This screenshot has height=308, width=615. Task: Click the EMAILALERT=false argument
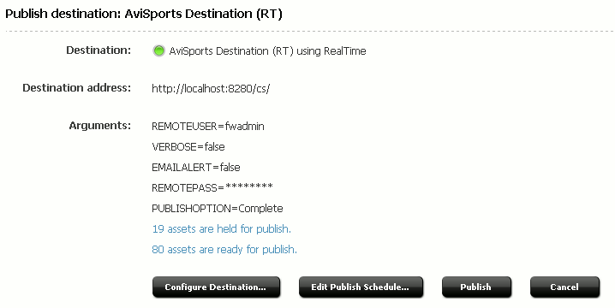(x=195, y=168)
